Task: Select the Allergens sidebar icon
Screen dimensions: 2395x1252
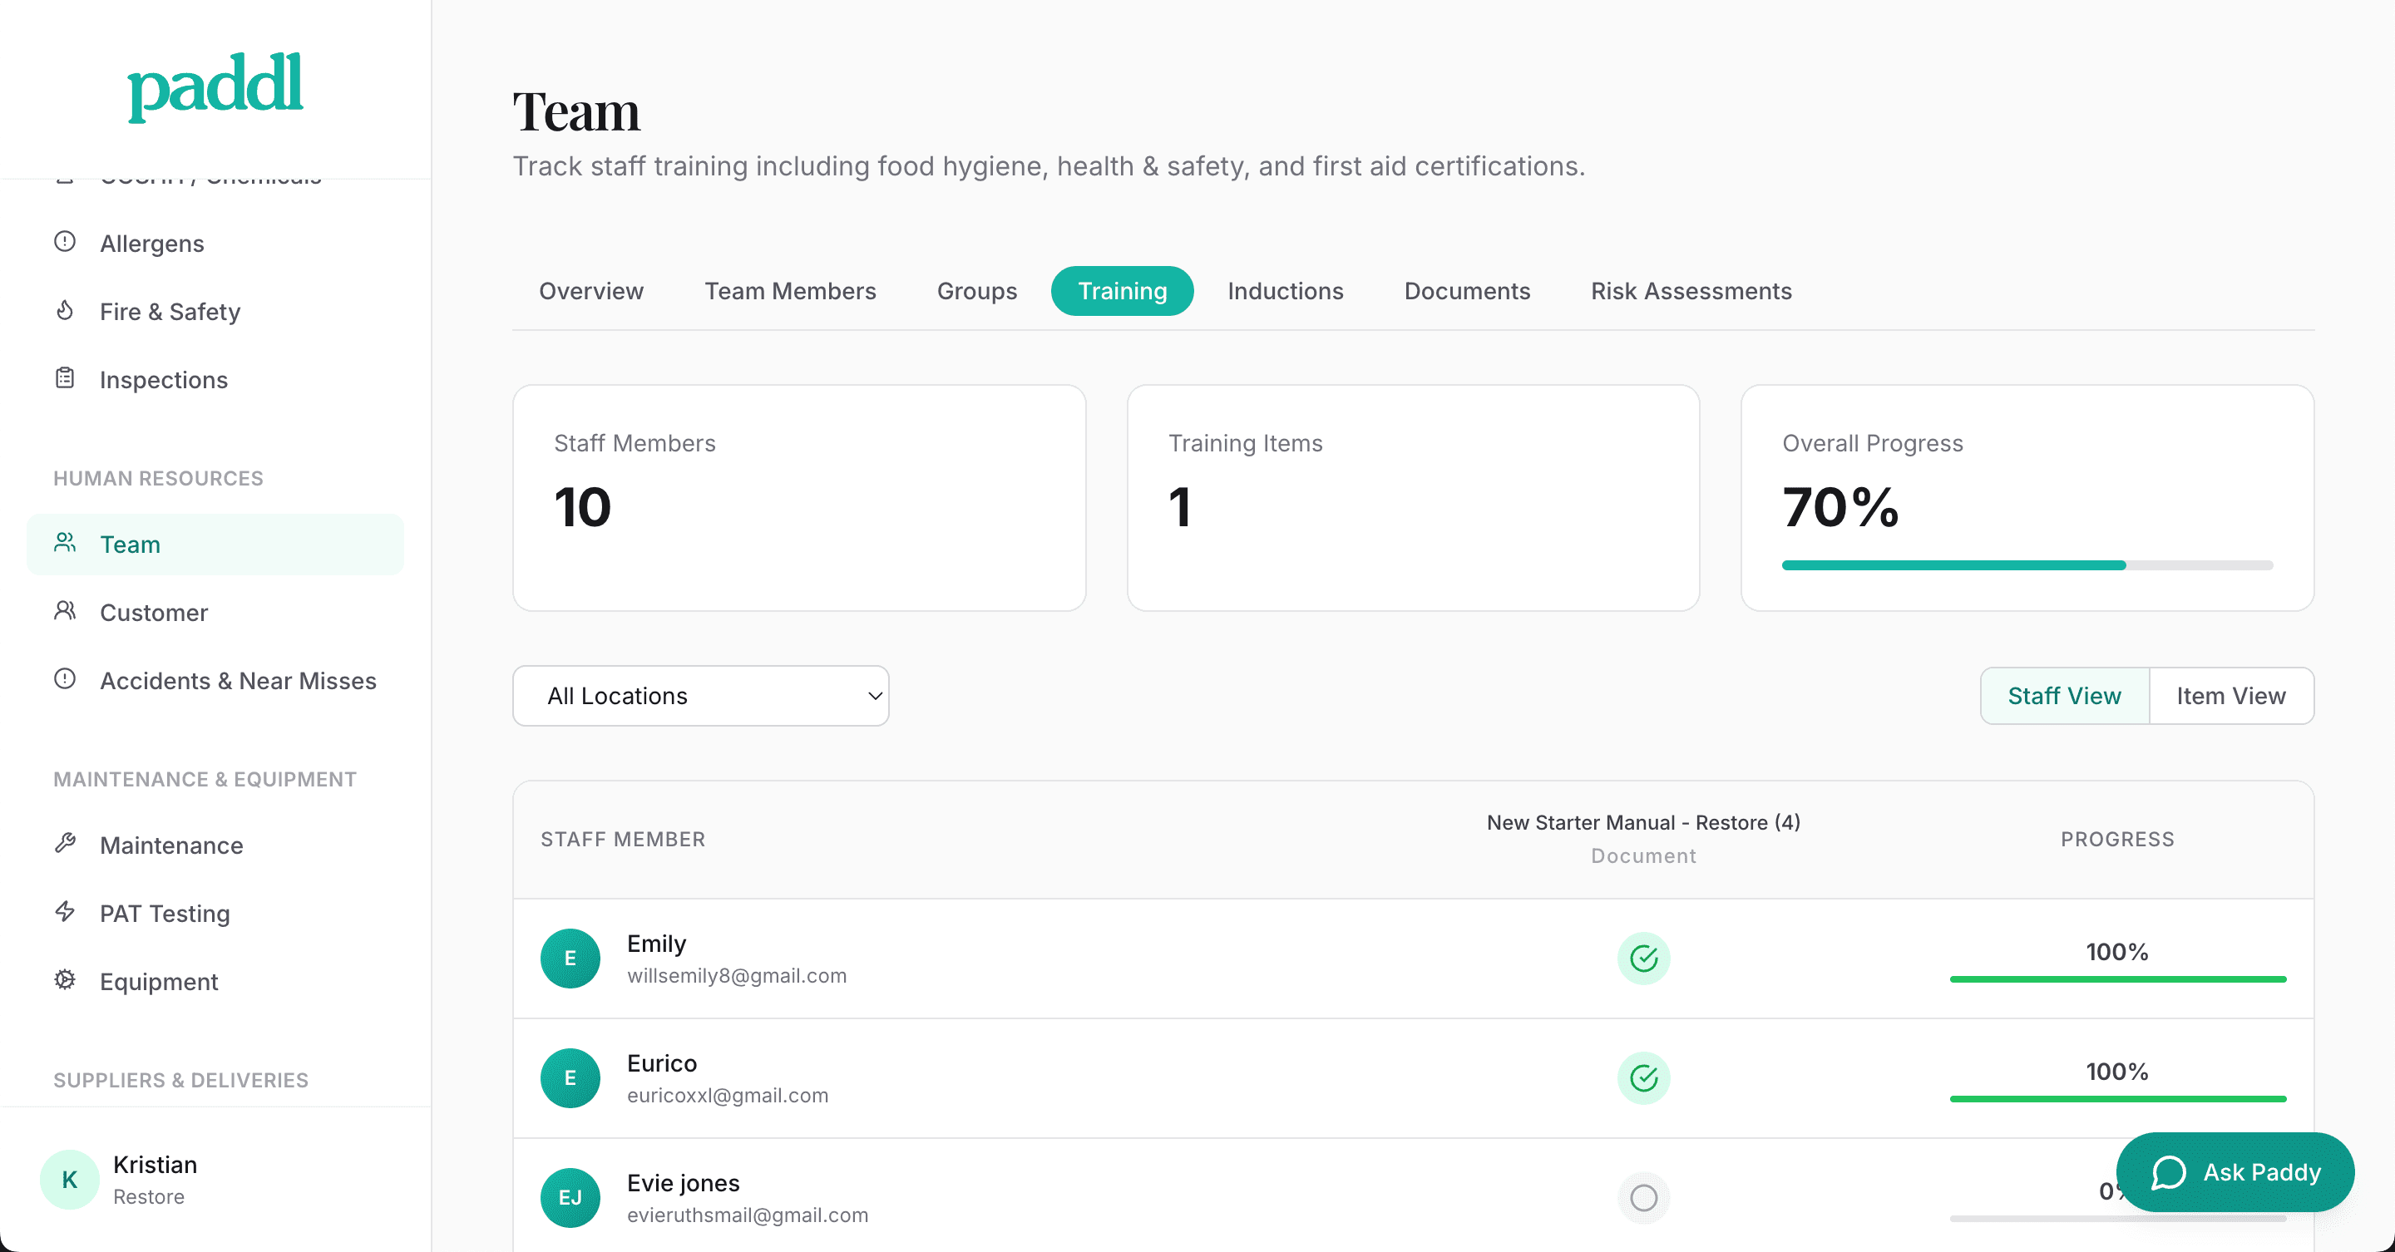Action: (64, 243)
